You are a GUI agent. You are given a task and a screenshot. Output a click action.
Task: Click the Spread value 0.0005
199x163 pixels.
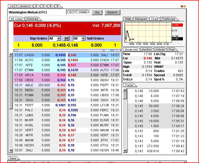click(x=178, y=75)
